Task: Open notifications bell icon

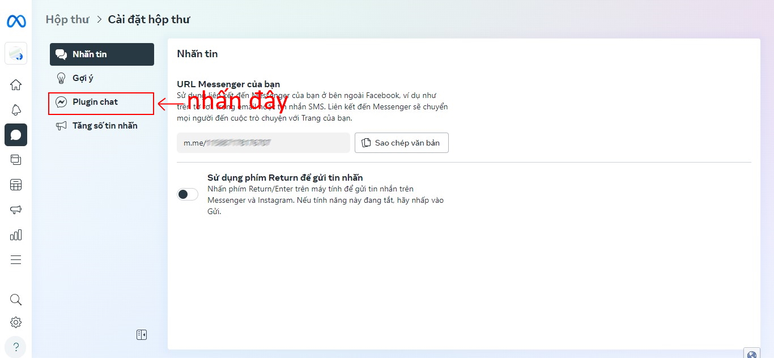Action: pyautogui.click(x=16, y=110)
